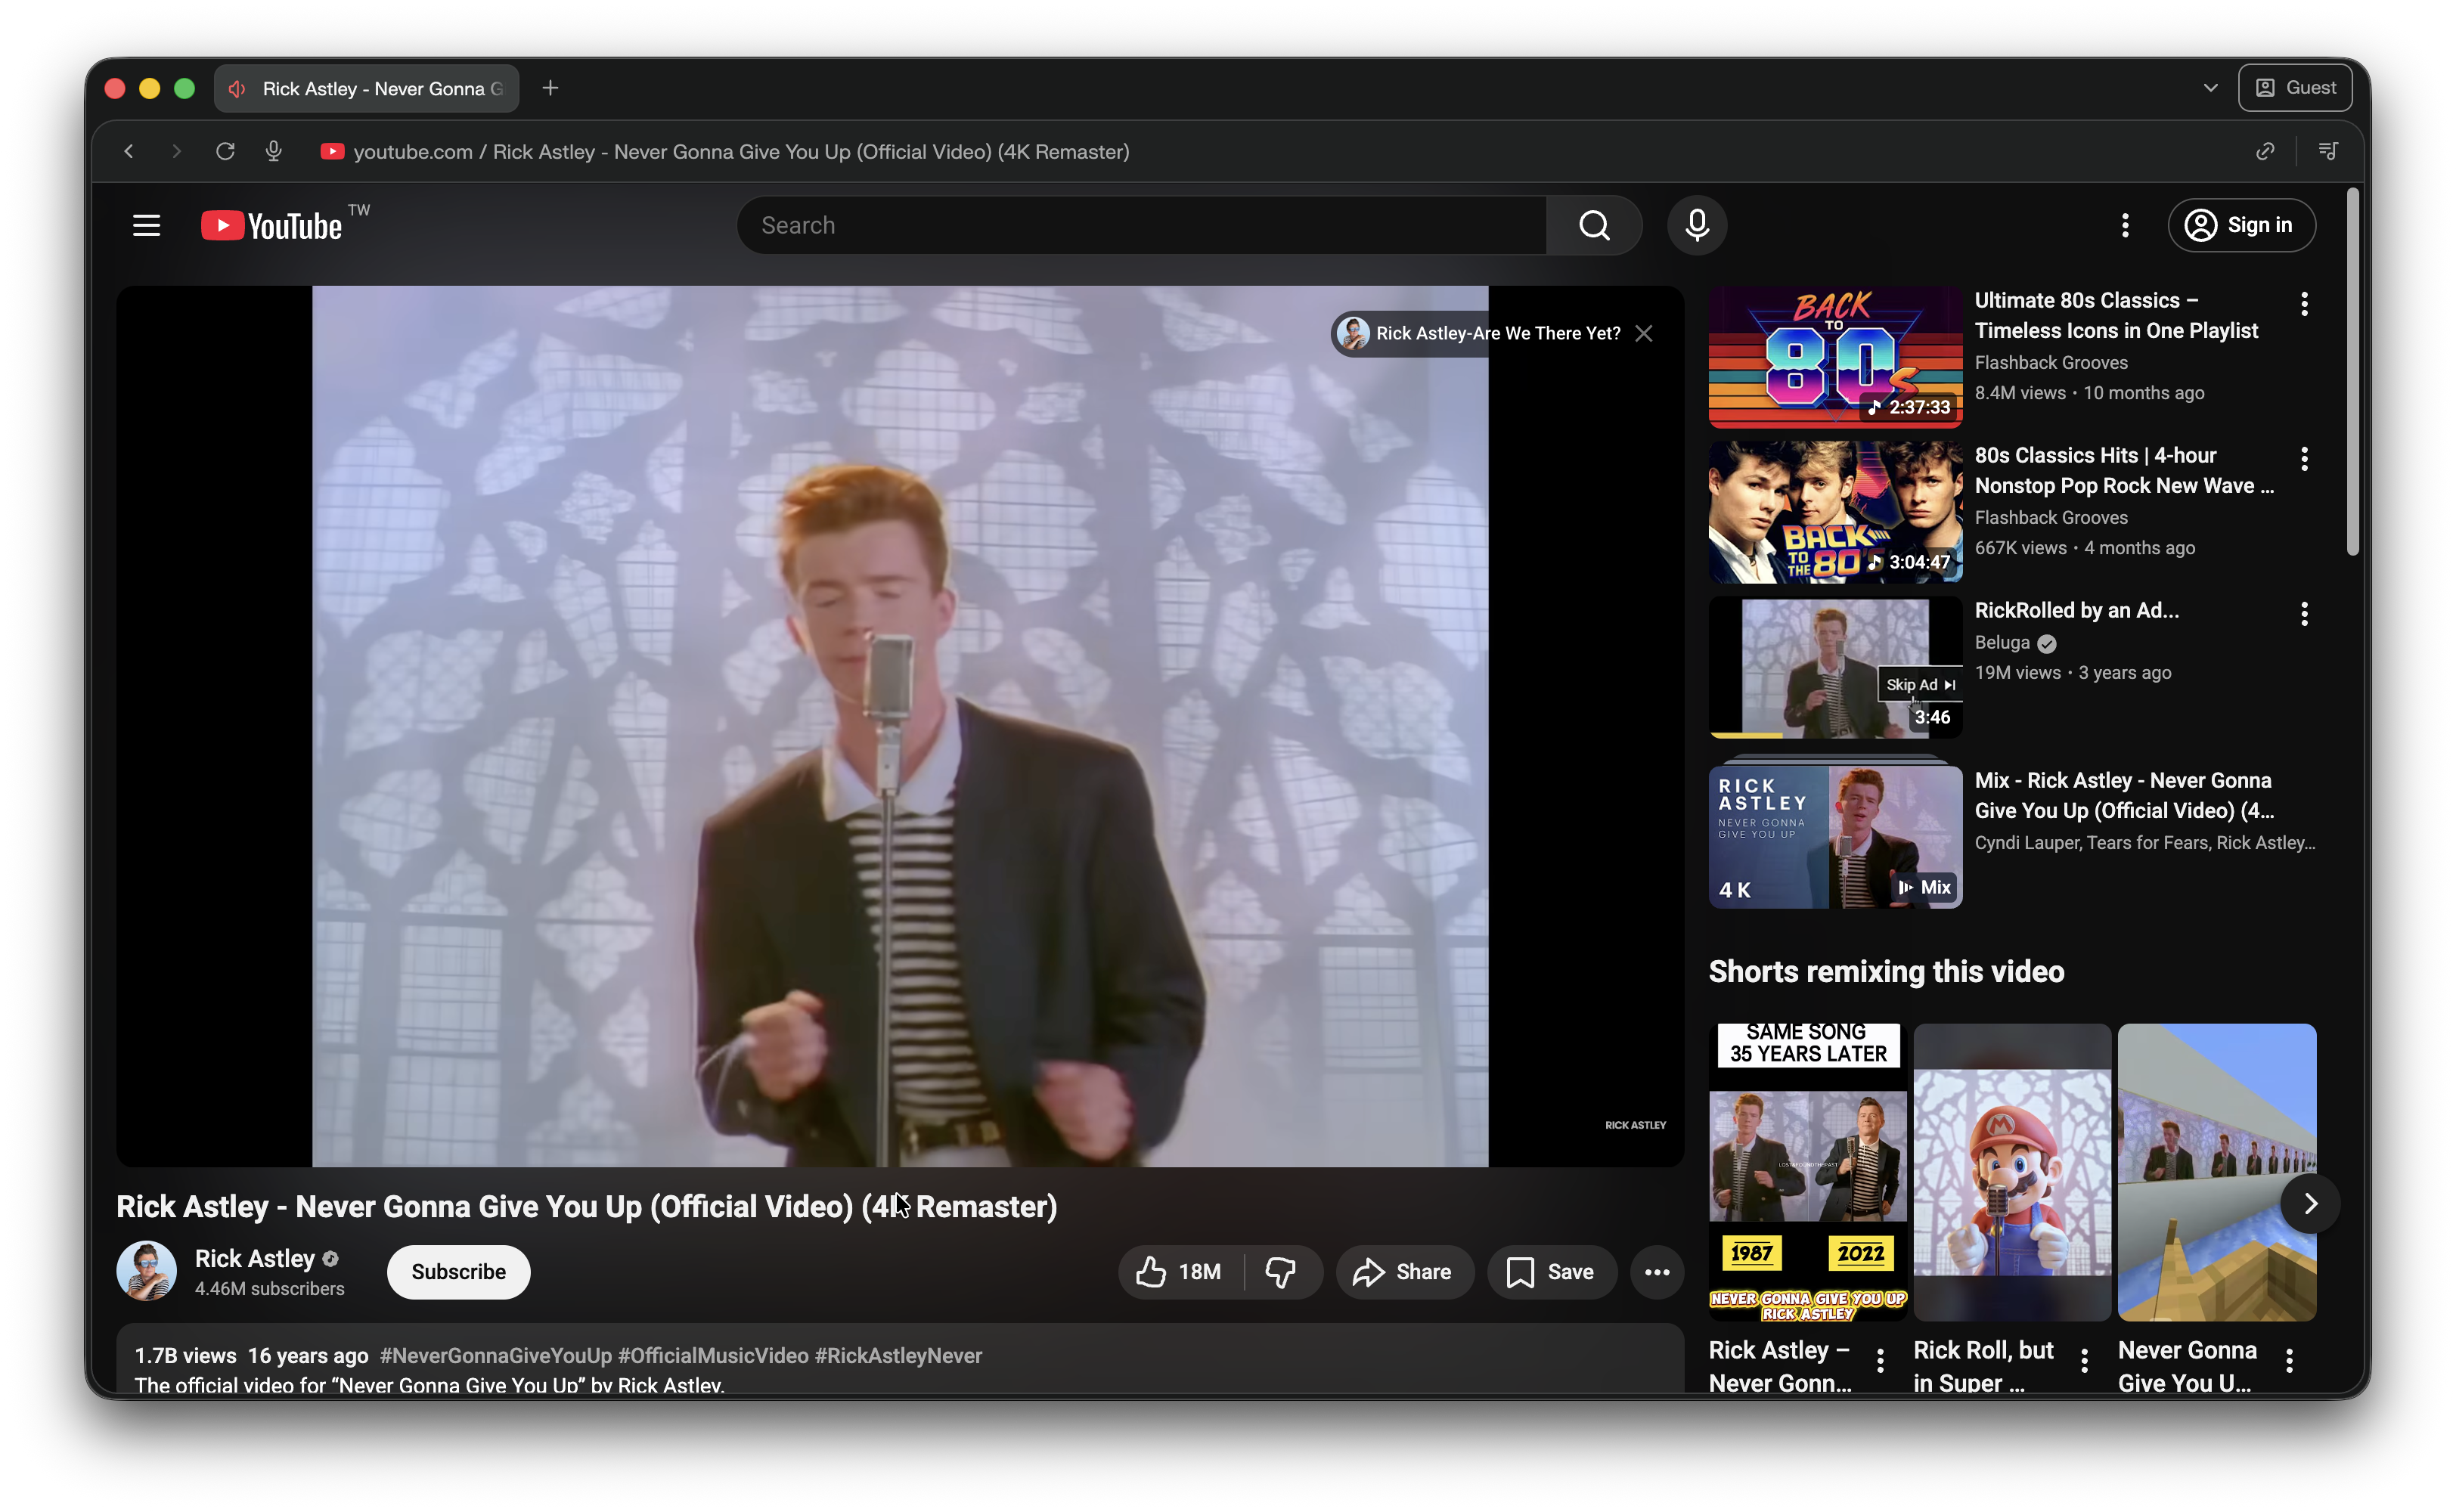Open the media controls icon in the browser toolbar
This screenshot has height=1512, width=2456.
(x=2328, y=151)
